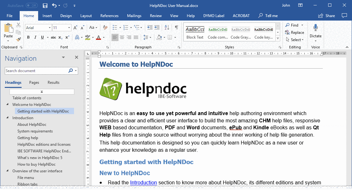
Task: Switch to the Pages tab in Navigation
Action: [x=34, y=82]
